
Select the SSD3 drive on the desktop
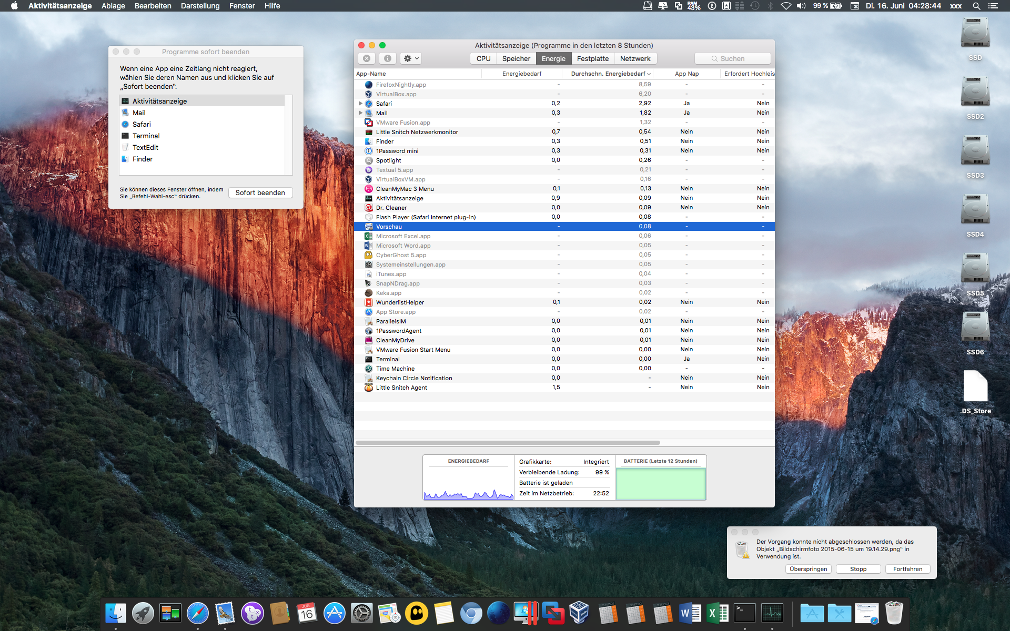pyautogui.click(x=975, y=157)
